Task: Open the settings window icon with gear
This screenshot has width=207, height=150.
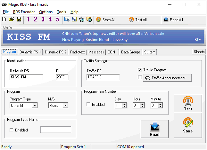Action: [x=67, y=19]
